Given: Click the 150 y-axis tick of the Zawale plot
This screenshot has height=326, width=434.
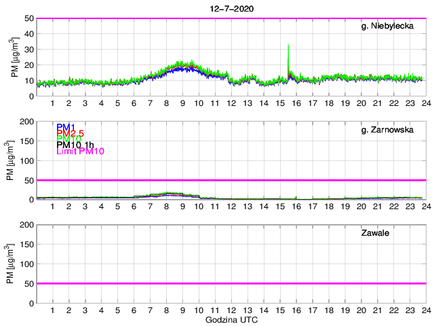Looking at the screenshot, I should point(26,244).
